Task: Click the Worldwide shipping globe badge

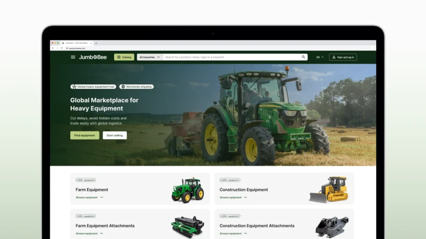Action: (136, 87)
